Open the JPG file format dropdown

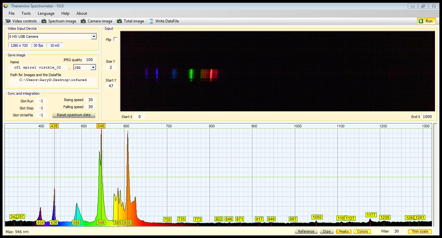click(93, 67)
